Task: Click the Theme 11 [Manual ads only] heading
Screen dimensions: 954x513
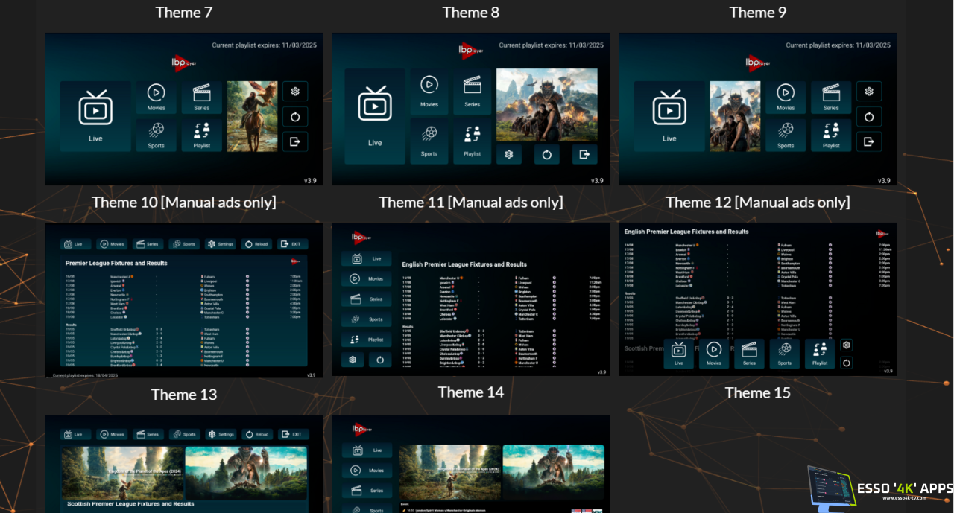Action: click(470, 203)
